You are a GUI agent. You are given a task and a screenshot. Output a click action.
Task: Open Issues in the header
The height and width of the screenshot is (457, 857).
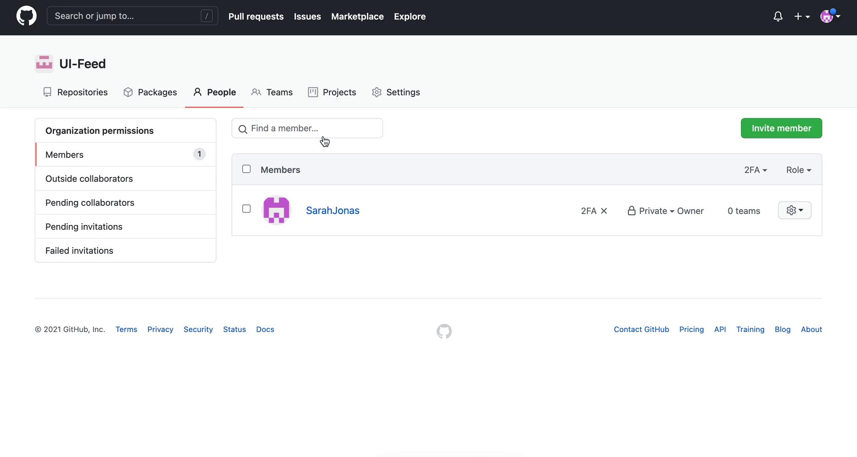tap(307, 17)
